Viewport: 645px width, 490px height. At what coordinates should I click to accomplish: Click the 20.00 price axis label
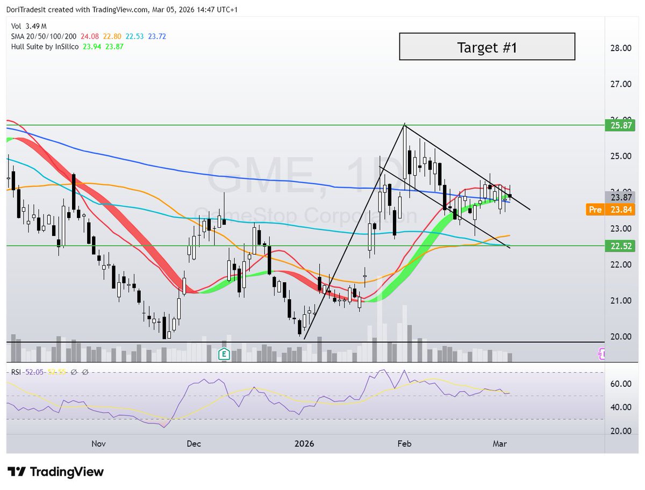pyautogui.click(x=621, y=336)
